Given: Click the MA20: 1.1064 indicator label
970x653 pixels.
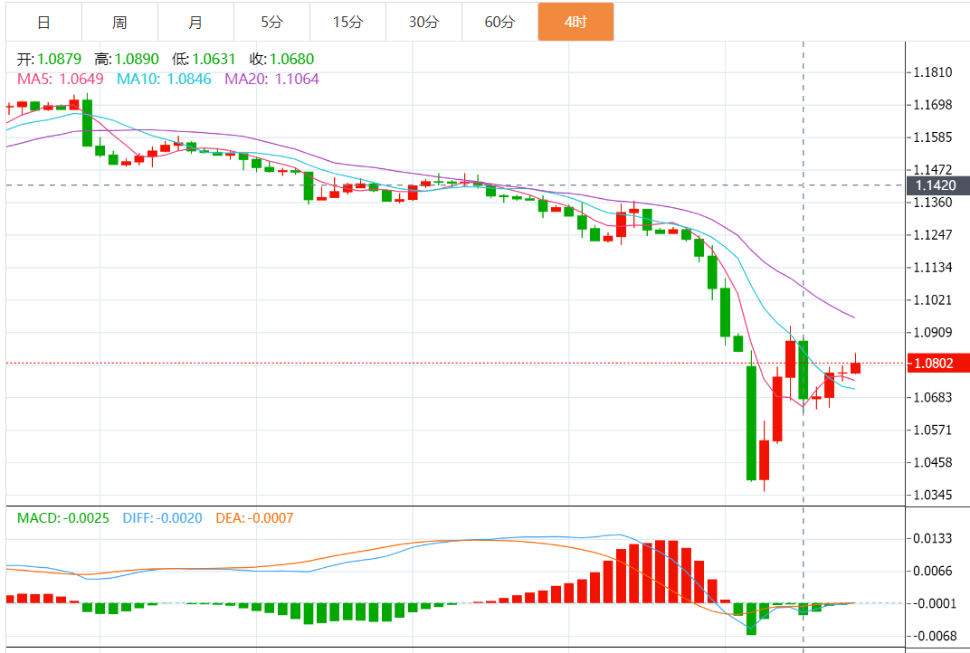Looking at the screenshot, I should (271, 80).
